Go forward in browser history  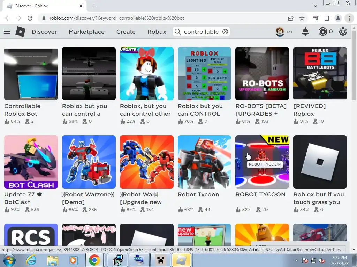[19, 18]
